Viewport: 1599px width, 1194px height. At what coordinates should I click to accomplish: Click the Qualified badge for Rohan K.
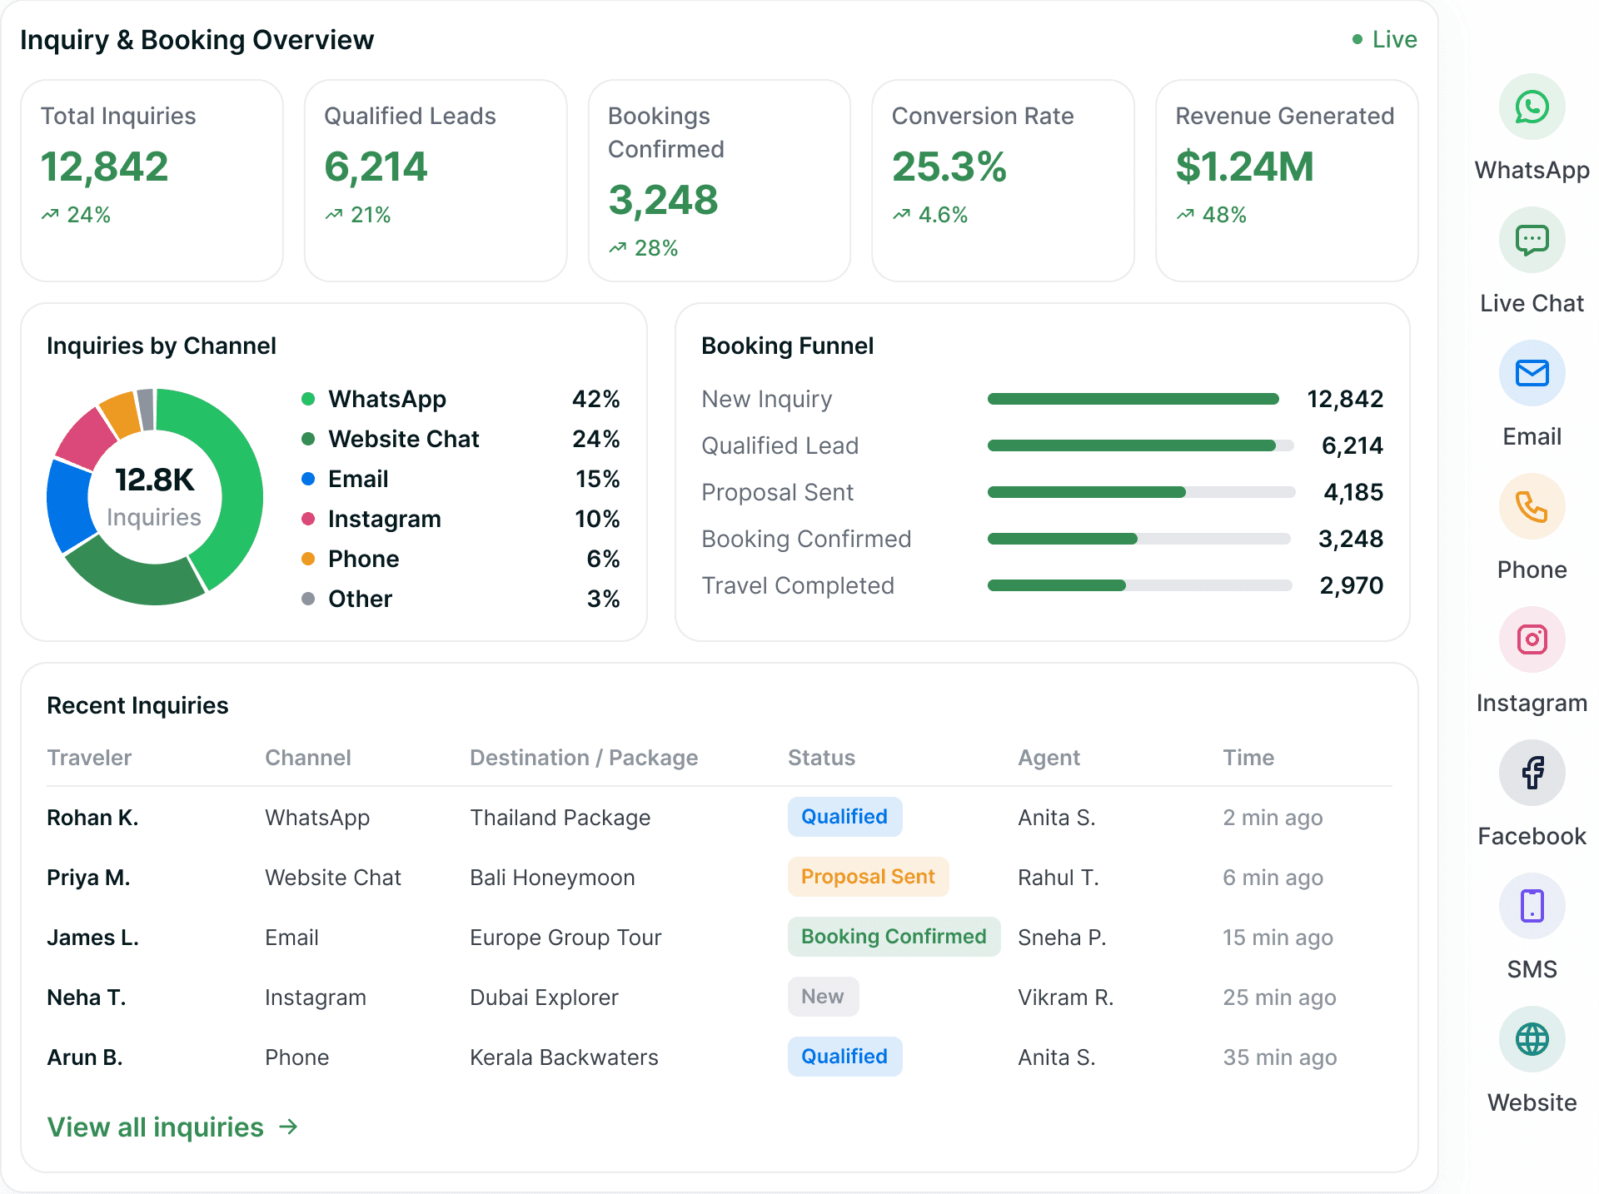pyautogui.click(x=844, y=817)
